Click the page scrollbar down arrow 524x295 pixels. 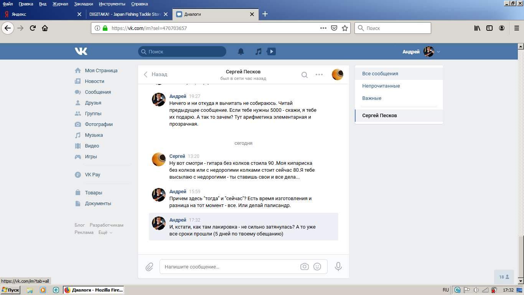(x=521, y=281)
